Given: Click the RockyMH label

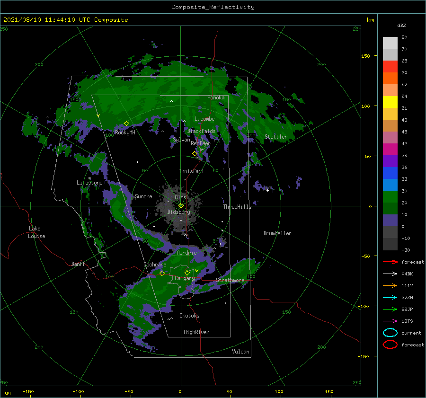Looking at the screenshot, I should coord(125,133).
